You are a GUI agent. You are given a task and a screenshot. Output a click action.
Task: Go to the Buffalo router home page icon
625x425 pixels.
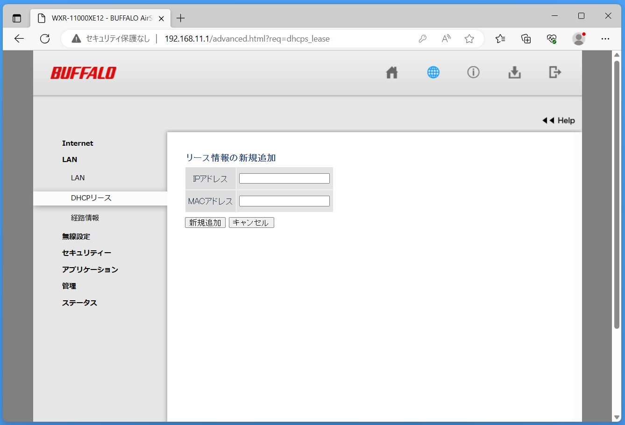tap(392, 72)
